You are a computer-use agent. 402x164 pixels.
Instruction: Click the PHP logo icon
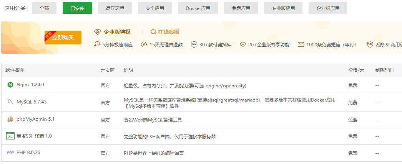tap(10, 153)
